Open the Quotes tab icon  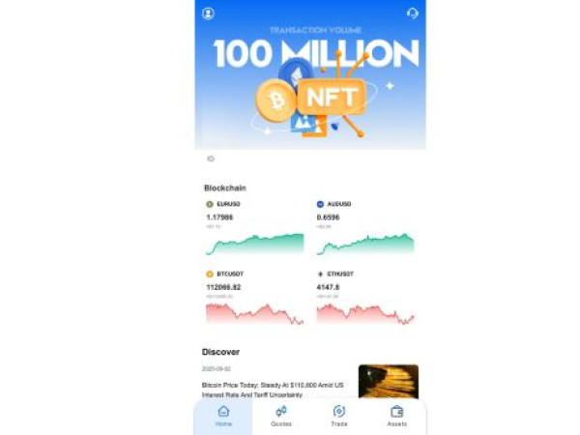[281, 412]
